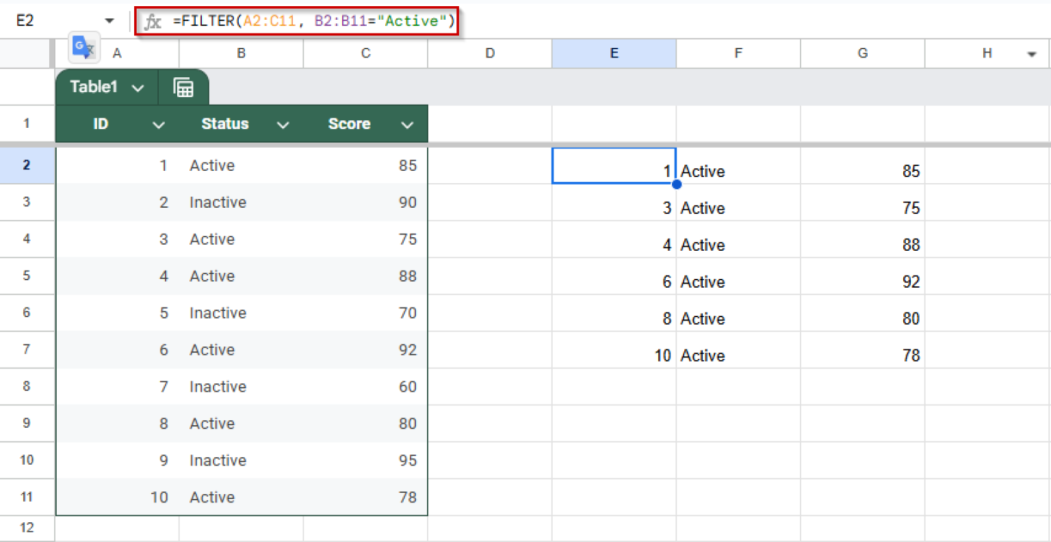The height and width of the screenshot is (542, 1051).
Task: Click the Google Translate extension icon
Action: [83, 47]
